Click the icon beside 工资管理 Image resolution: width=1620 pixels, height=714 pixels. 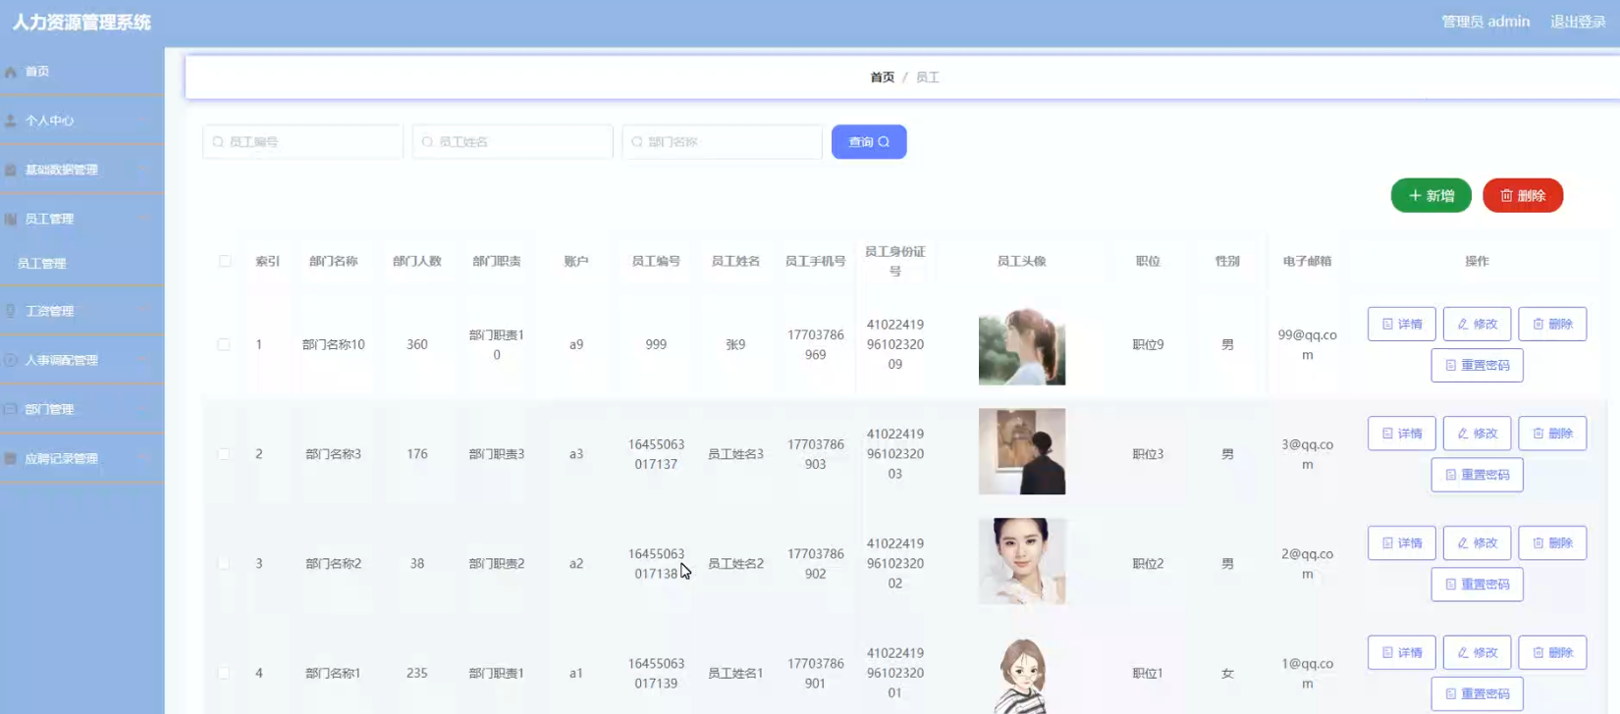coord(11,311)
